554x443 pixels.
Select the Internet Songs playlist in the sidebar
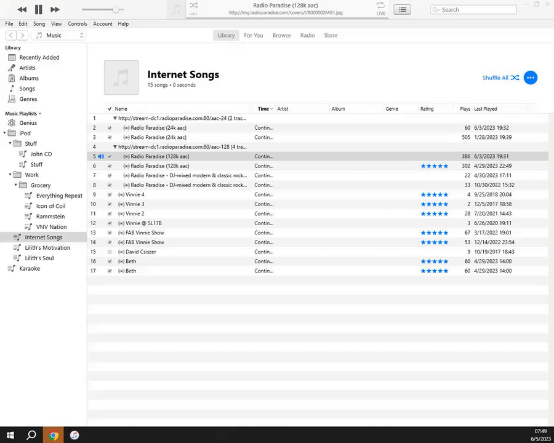44,237
